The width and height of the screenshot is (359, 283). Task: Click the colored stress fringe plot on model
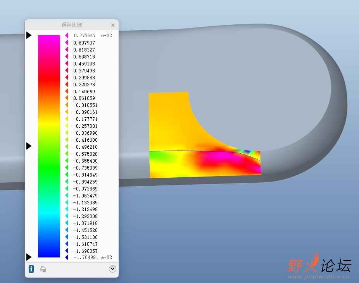(x=205, y=135)
